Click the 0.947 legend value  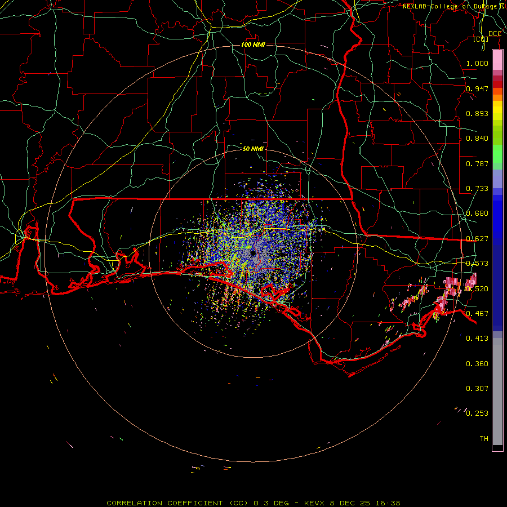(477, 88)
